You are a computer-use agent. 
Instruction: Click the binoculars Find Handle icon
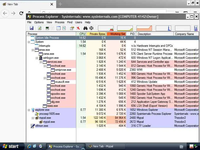pos(85,28)
